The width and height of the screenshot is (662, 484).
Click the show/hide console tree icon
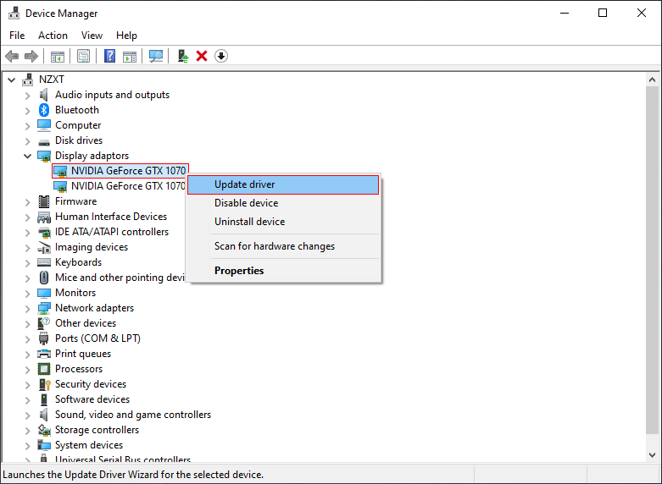pyautogui.click(x=58, y=56)
